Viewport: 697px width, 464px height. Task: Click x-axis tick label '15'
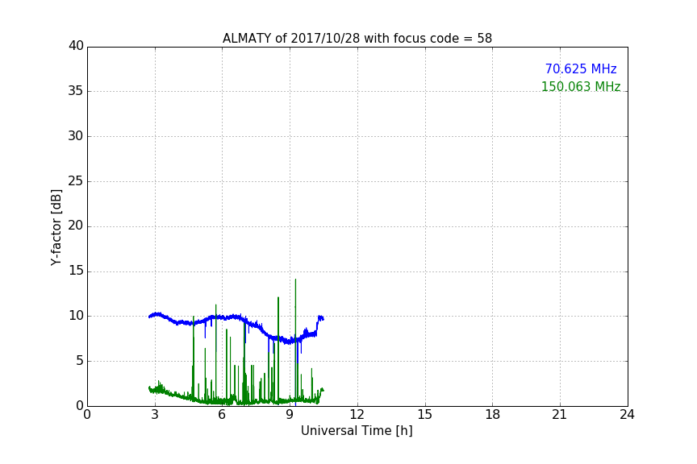click(425, 415)
